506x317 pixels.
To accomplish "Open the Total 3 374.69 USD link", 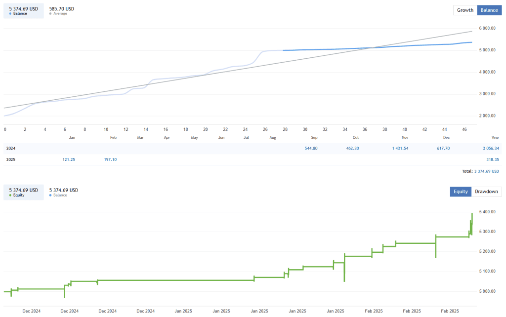I will point(487,171).
